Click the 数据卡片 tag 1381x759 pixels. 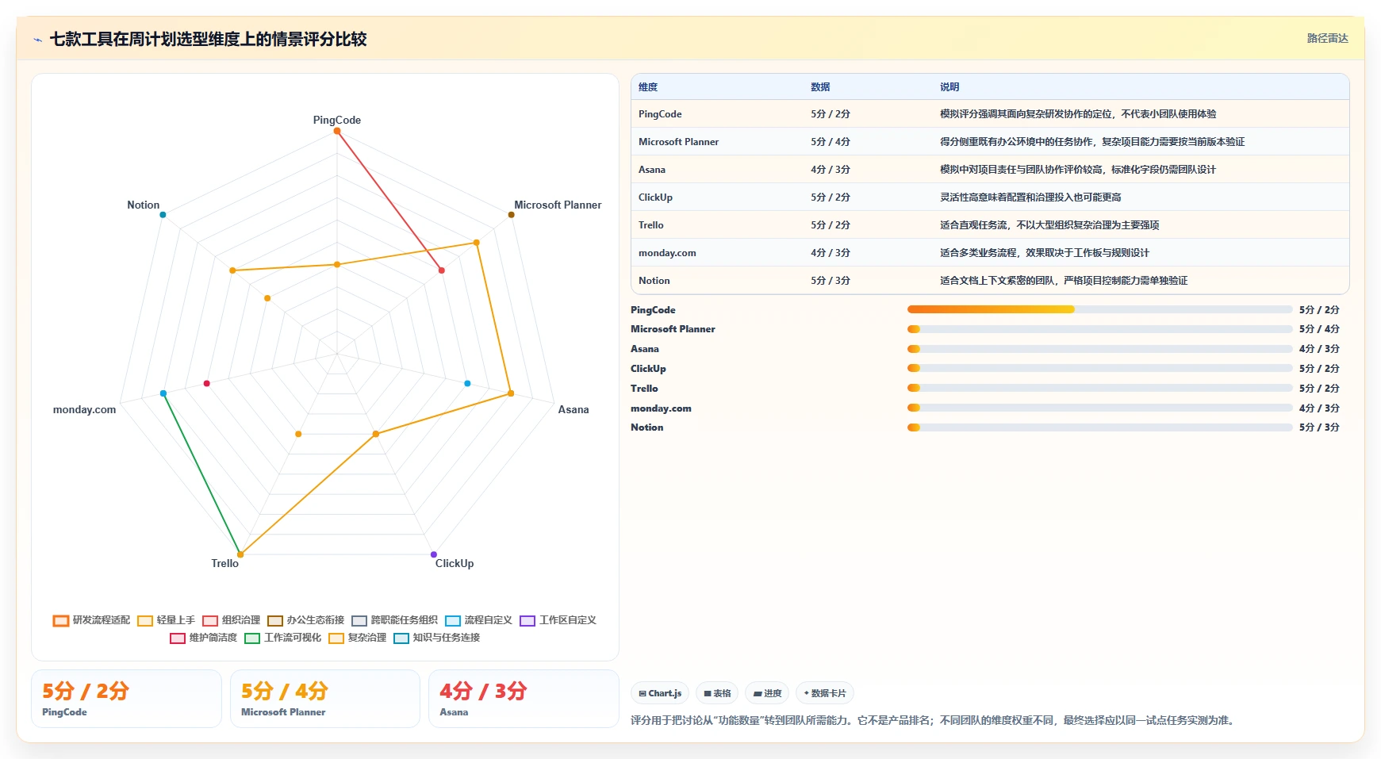[x=825, y=693]
